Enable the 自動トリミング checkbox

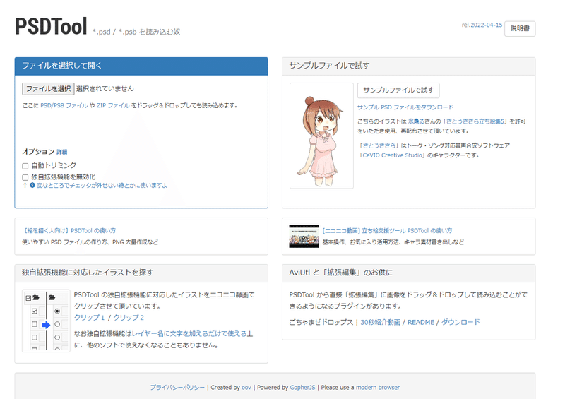(25, 166)
